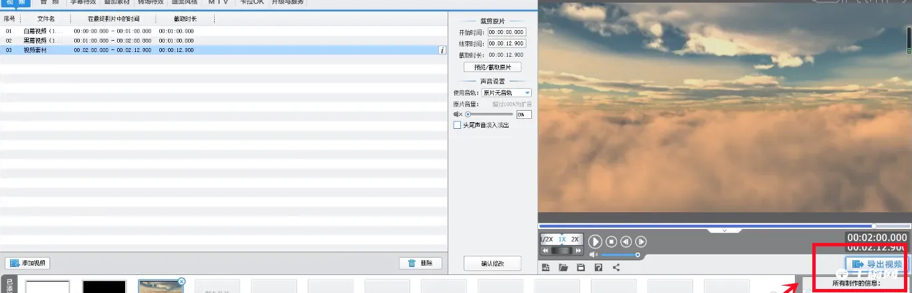Click the play button under the preview
Image resolution: width=912 pixels, height=293 pixels.
595,242
